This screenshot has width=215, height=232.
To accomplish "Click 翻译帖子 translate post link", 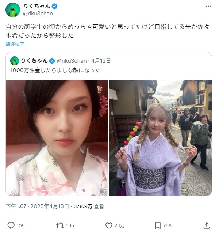I will coord(15,44).
